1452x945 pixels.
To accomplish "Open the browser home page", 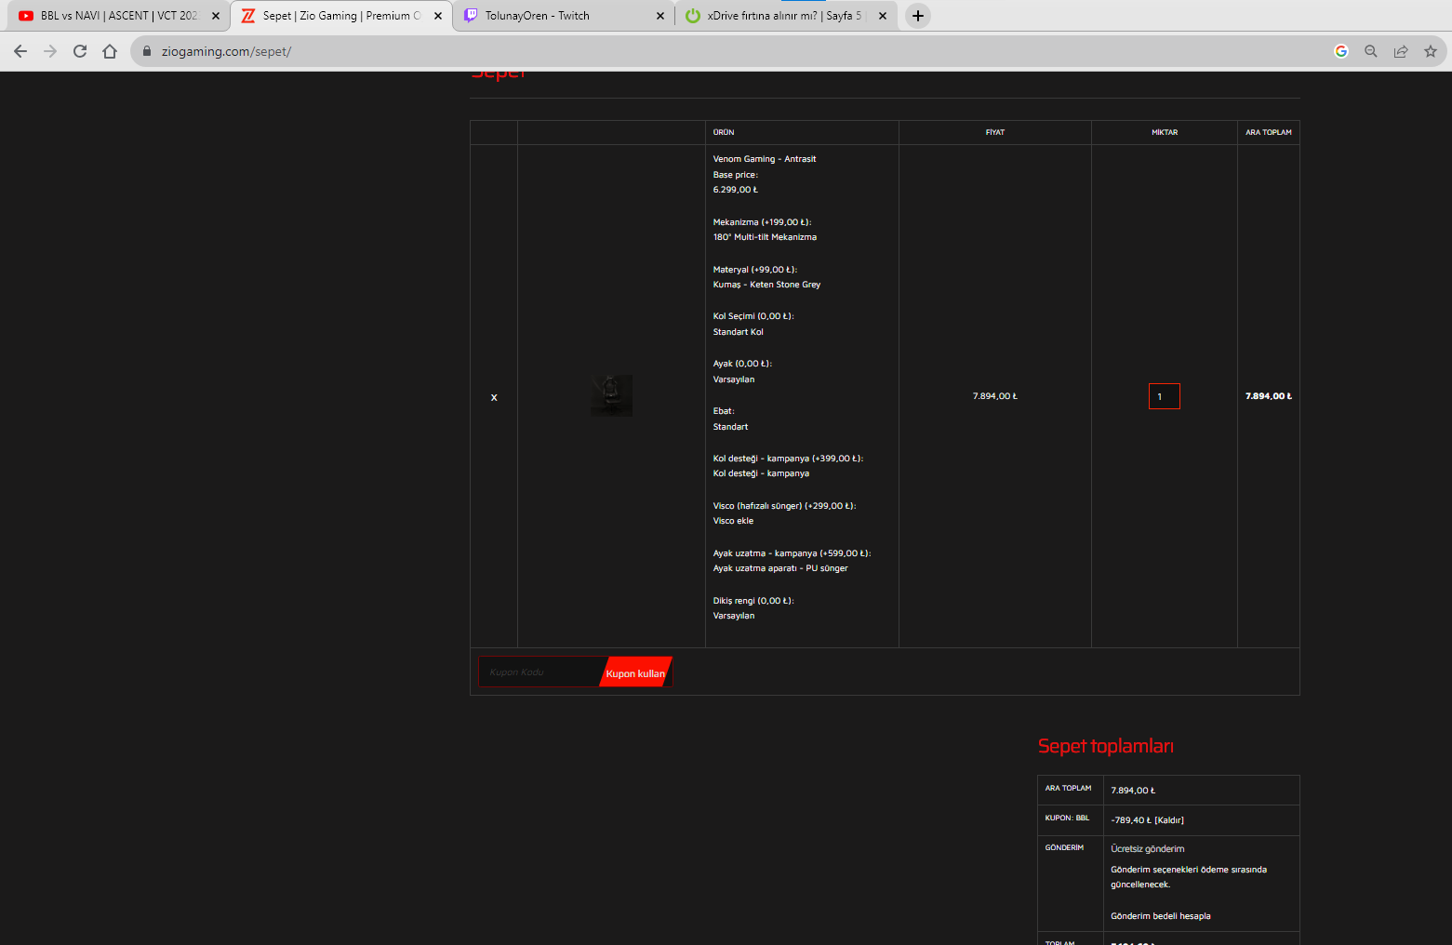I will (x=110, y=51).
